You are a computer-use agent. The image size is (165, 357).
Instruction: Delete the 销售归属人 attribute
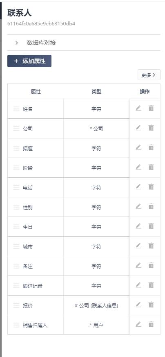pyautogui.click(x=151, y=324)
